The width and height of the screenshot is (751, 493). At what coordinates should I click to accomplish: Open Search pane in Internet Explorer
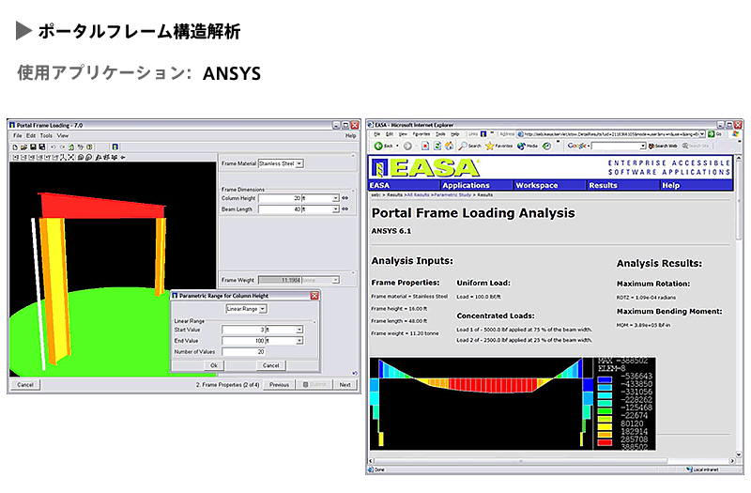(x=470, y=146)
